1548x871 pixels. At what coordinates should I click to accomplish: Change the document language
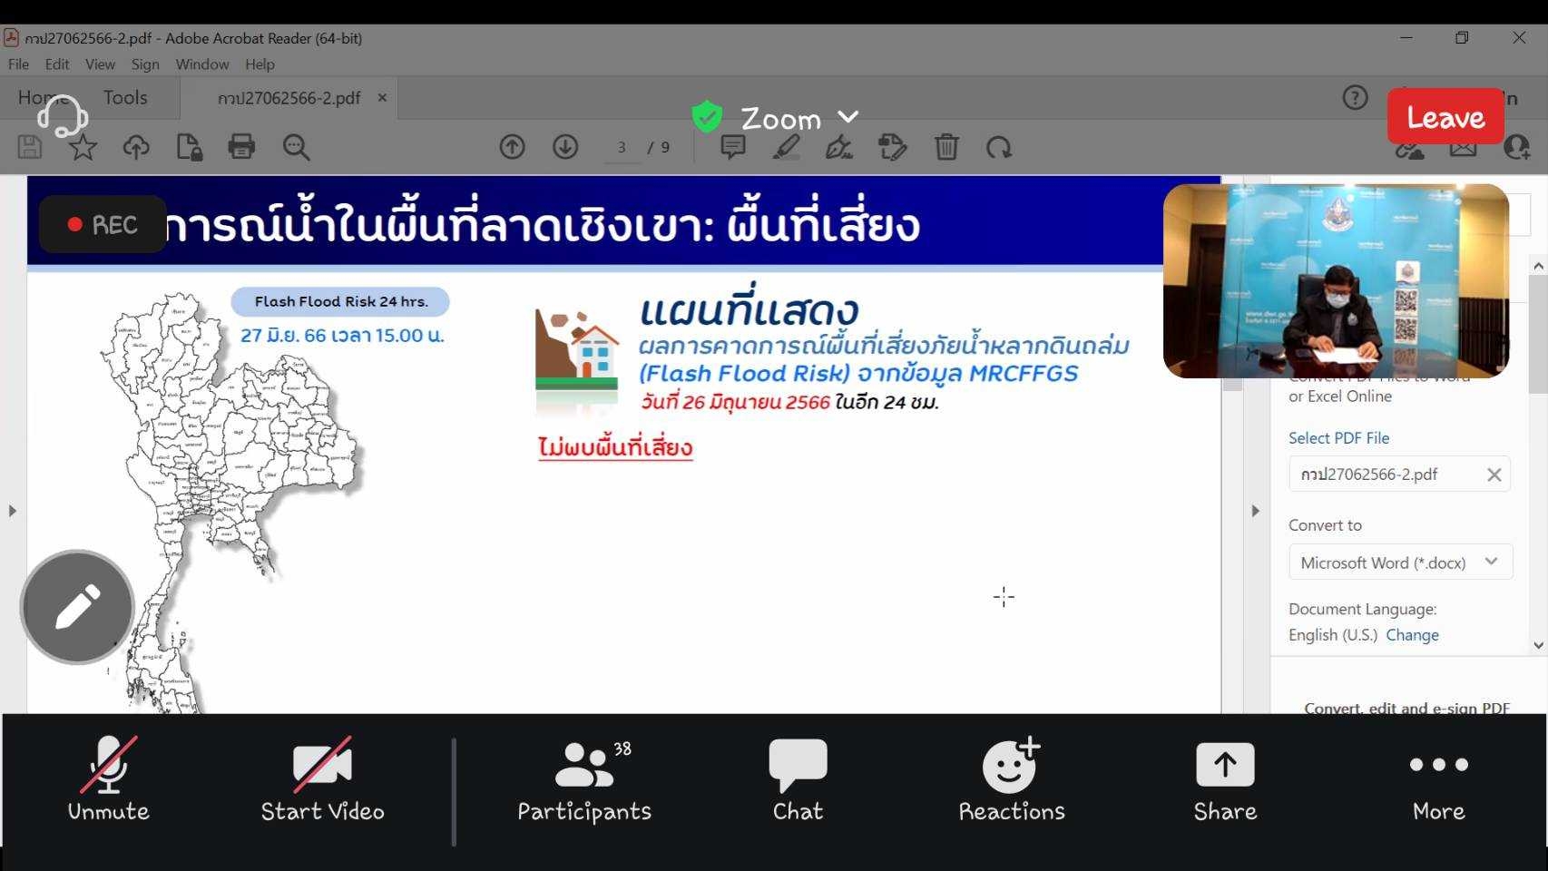(1412, 635)
